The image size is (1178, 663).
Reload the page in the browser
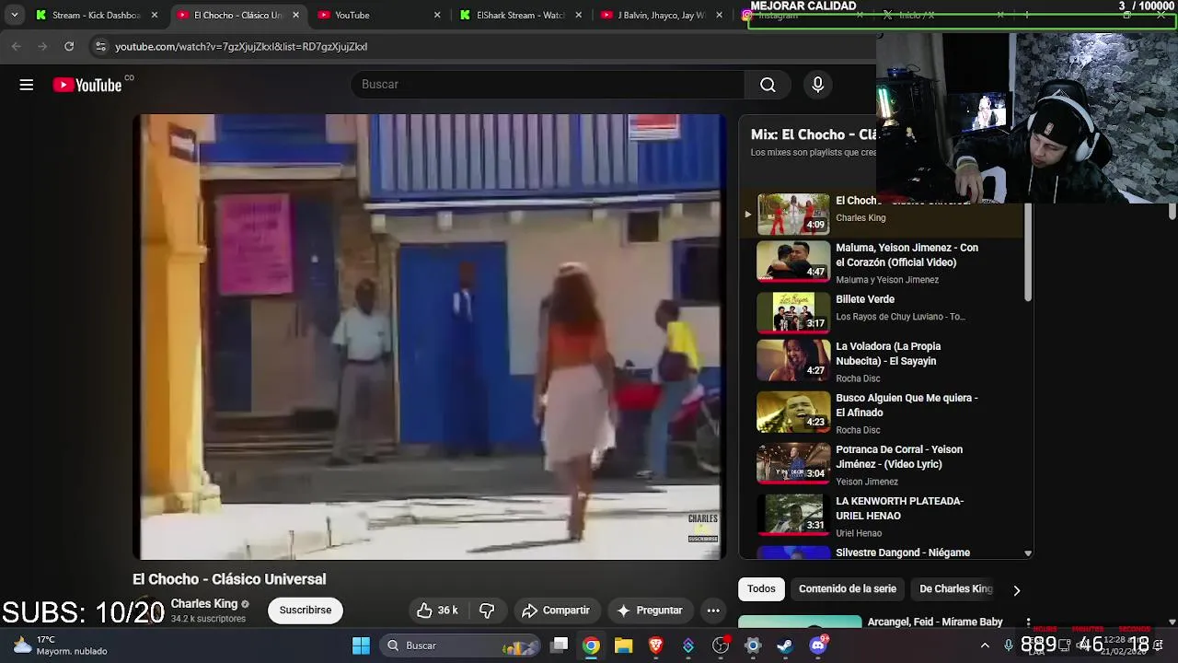[x=69, y=46]
